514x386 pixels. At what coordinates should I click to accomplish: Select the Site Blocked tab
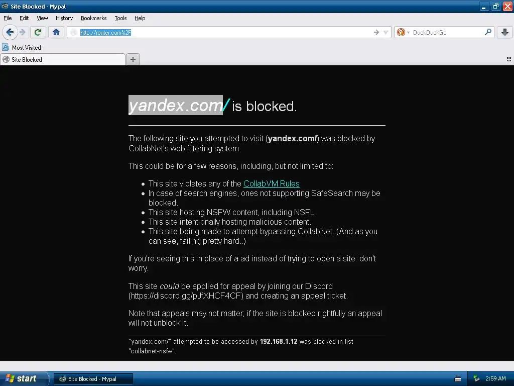63,59
